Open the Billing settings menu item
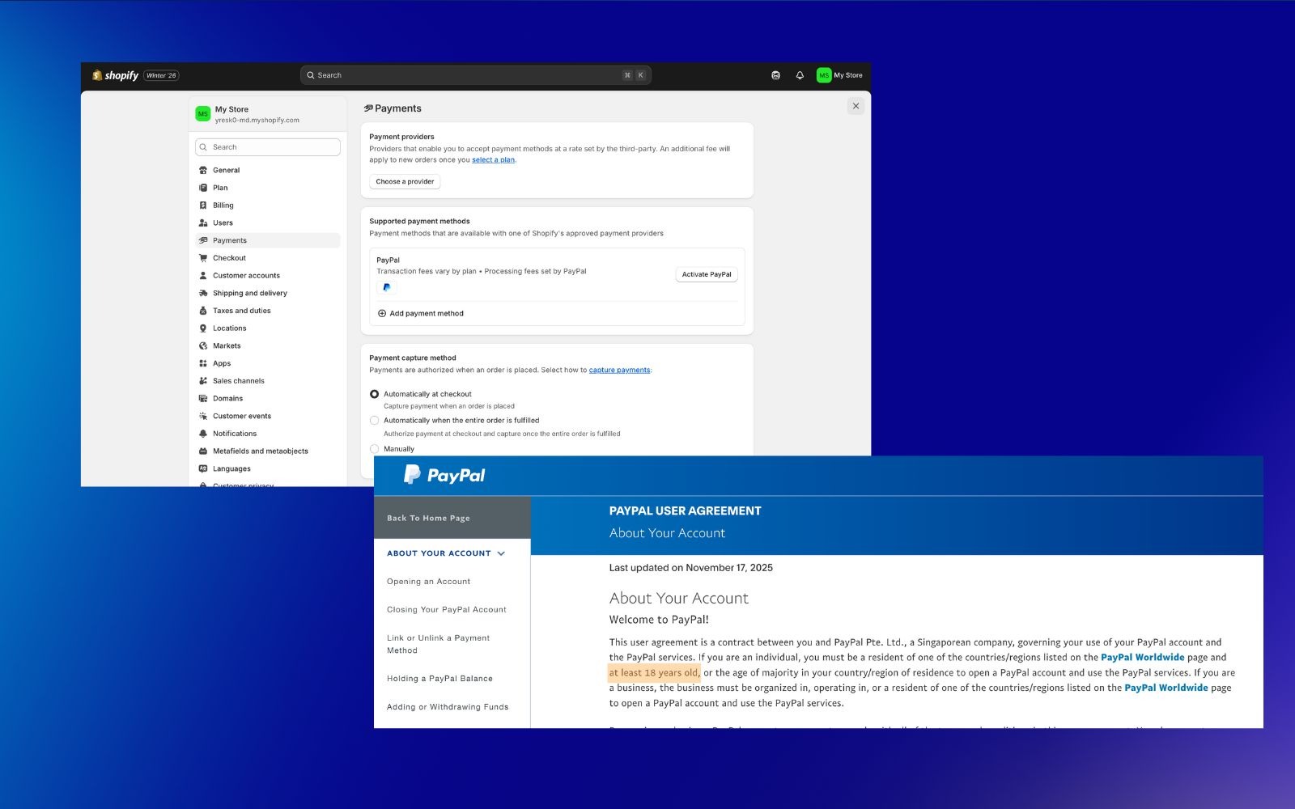 [223, 205]
